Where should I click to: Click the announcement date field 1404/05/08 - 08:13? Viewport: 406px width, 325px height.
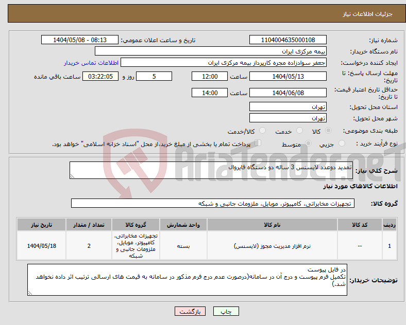80,40
